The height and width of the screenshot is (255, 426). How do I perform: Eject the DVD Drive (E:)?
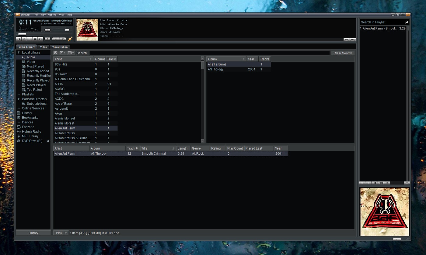coord(48,141)
